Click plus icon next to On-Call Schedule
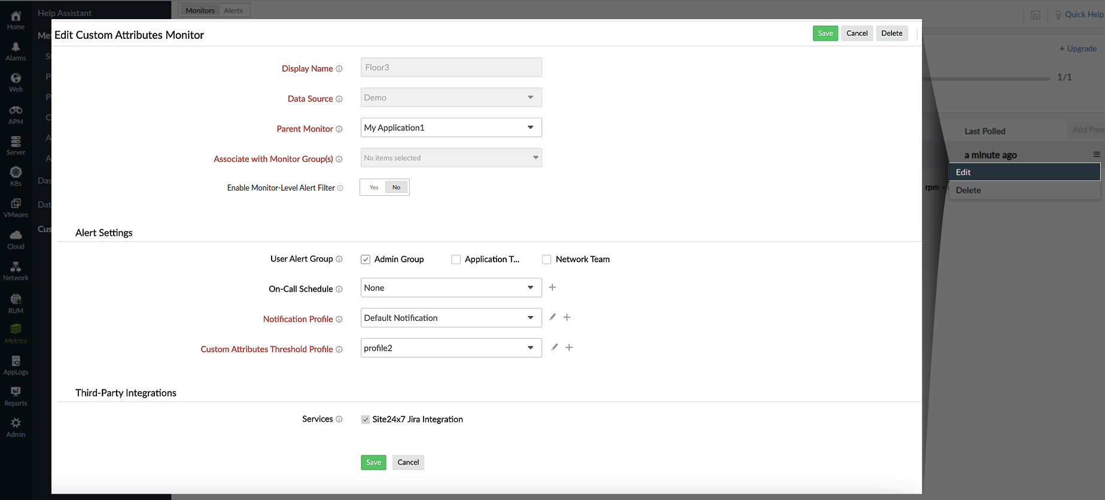Image resolution: width=1105 pixels, height=500 pixels. [552, 287]
